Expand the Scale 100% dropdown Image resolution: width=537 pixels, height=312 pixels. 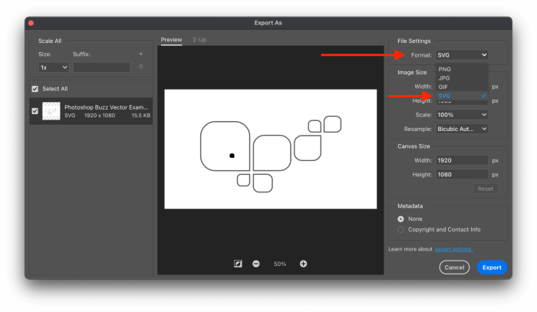(461, 114)
